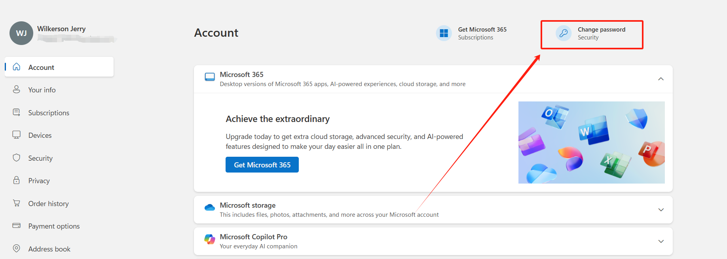Click the key icon for Change password
Image resolution: width=727 pixels, height=259 pixels.
point(564,33)
